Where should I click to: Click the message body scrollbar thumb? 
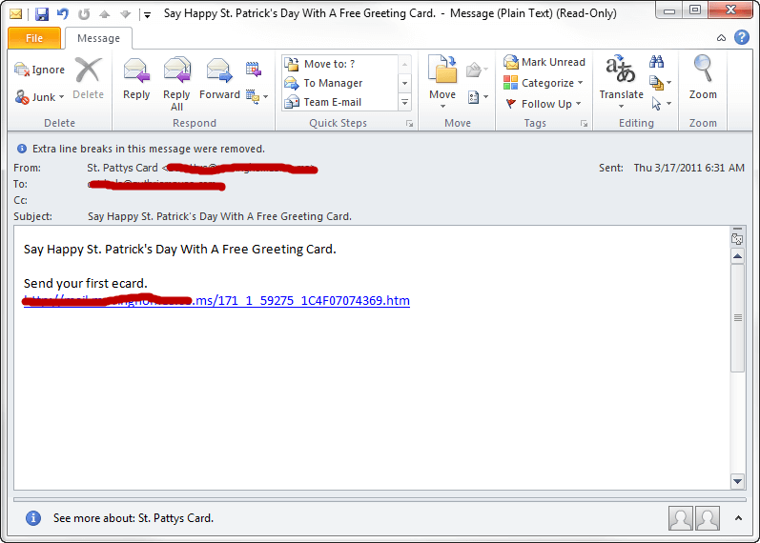737,318
